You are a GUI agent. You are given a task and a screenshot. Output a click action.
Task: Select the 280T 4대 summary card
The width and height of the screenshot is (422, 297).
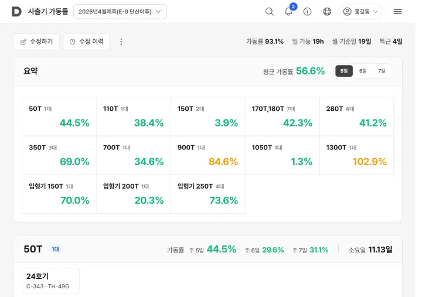[x=356, y=117]
